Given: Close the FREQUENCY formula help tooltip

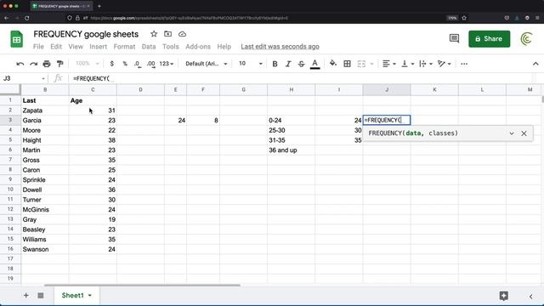Looking at the screenshot, I should 524,133.
